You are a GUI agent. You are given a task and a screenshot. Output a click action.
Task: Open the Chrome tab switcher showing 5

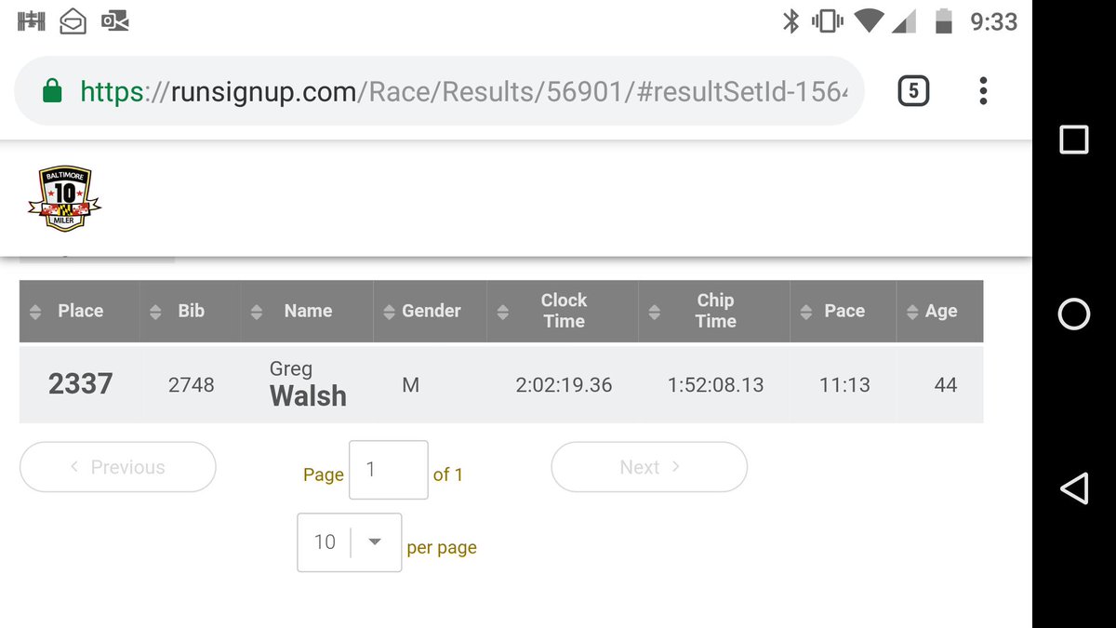(912, 90)
